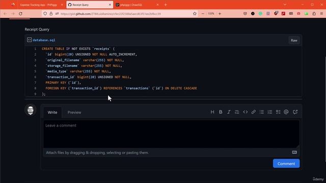Go forward to the next page
326x183 pixels.
[13, 14]
